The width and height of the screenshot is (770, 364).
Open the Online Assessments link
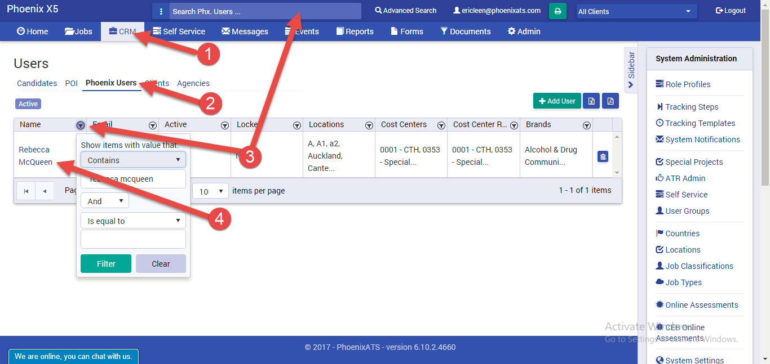(697, 305)
